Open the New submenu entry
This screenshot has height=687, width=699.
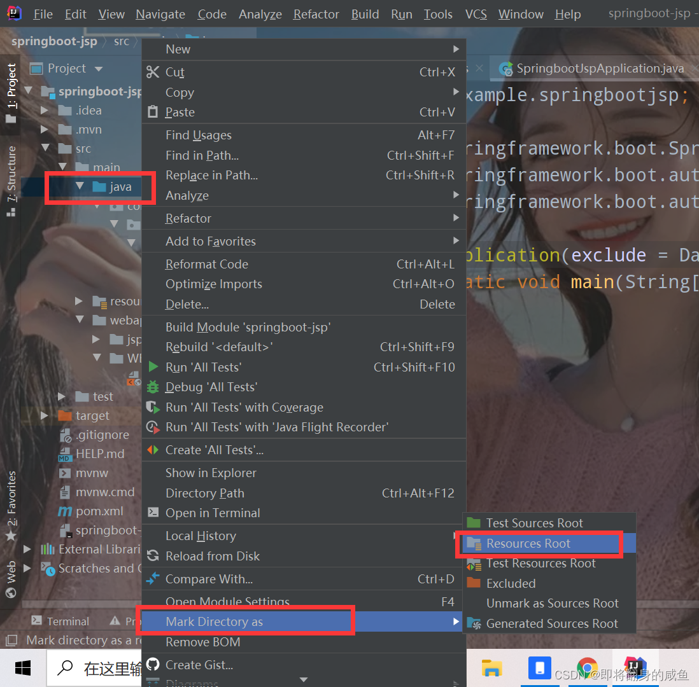(x=304, y=49)
